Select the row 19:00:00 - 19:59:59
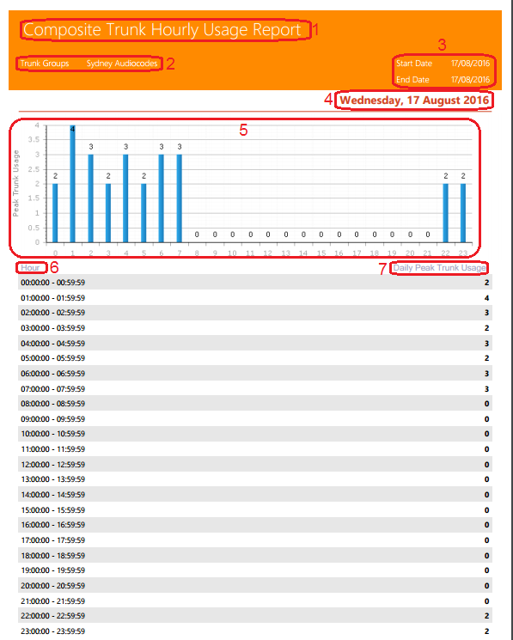Viewport: 513px width, 640px height. tap(255, 570)
